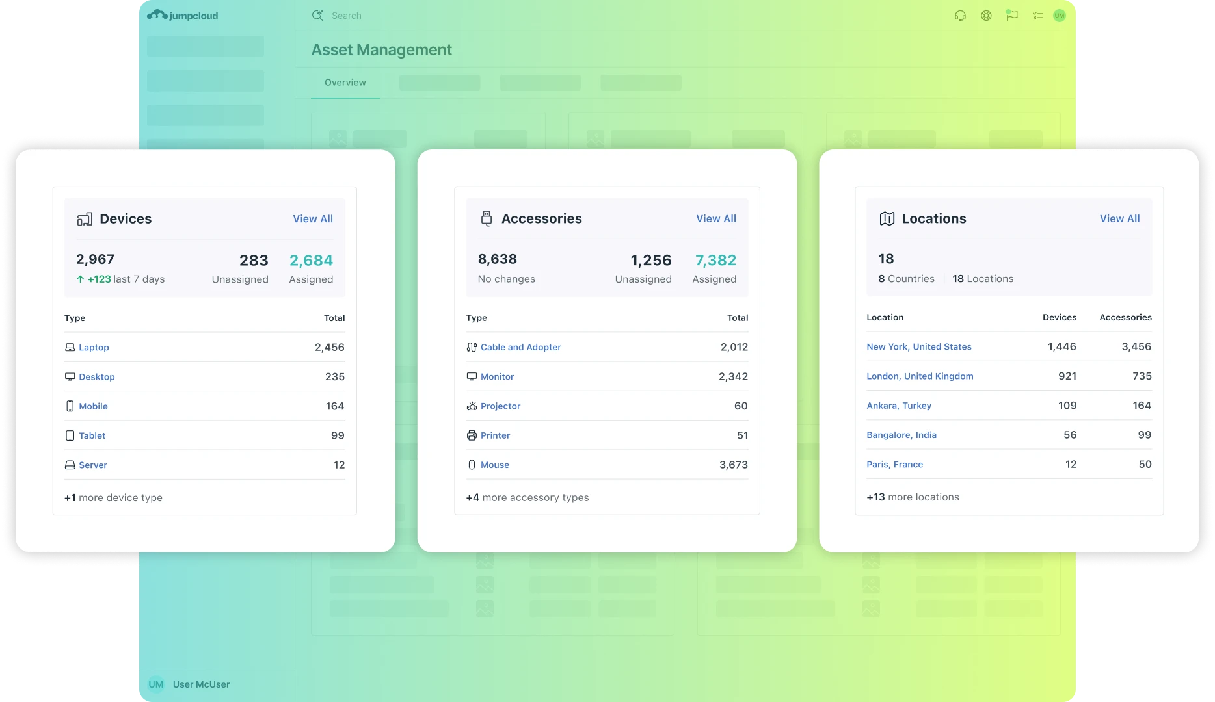Open the Server device type
The image size is (1215, 702).
tap(93, 465)
